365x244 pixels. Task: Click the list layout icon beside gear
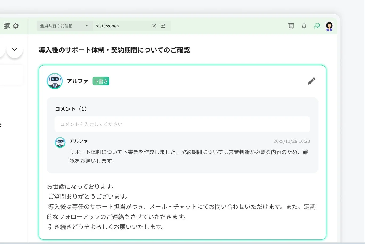[7, 26]
